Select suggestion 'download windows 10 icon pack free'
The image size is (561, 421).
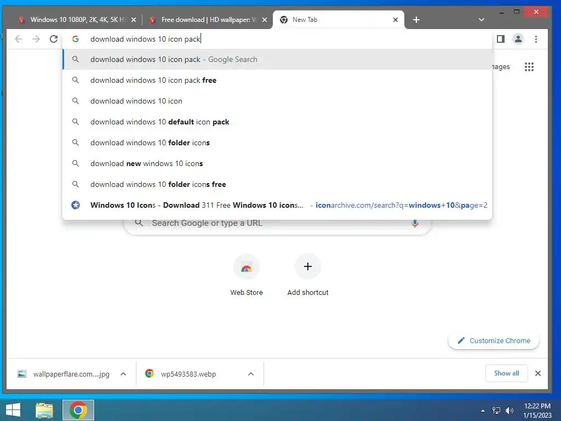277,80
